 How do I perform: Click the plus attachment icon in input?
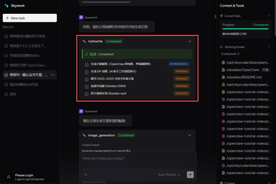click(x=86, y=175)
